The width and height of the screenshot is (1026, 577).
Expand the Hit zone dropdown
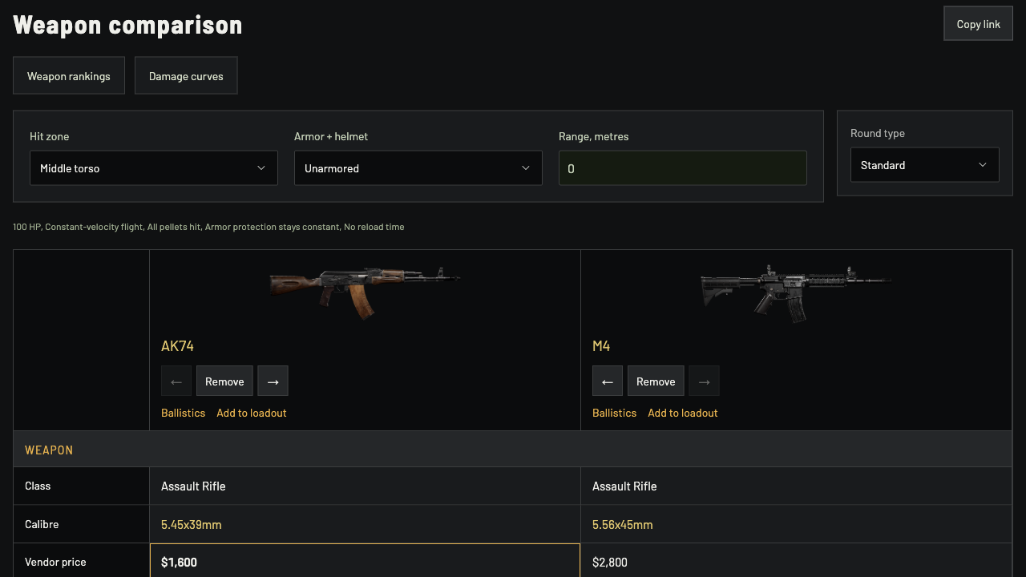[154, 168]
